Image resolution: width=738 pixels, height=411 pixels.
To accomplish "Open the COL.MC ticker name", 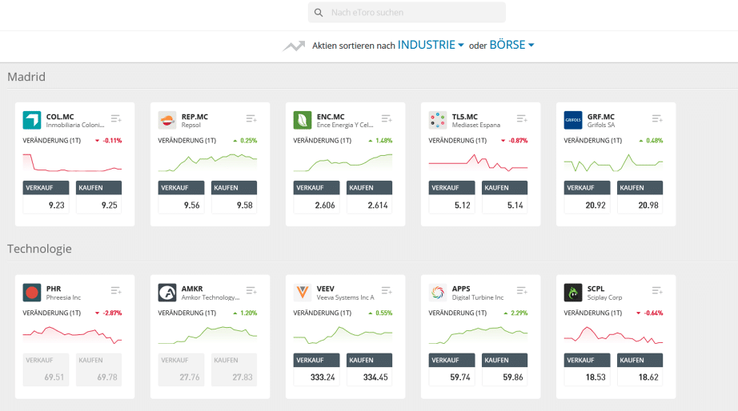I will [60, 117].
